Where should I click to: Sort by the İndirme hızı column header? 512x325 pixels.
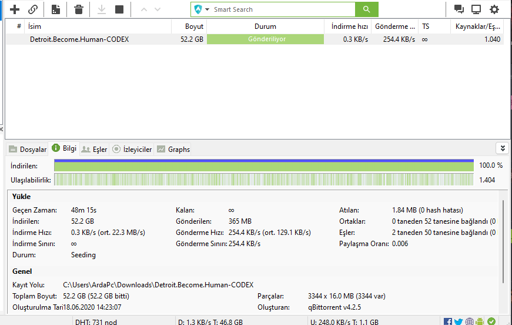point(349,26)
